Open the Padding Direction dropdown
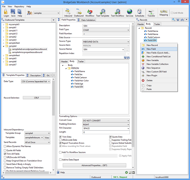This screenshot has height=180, width=190. [106, 124]
